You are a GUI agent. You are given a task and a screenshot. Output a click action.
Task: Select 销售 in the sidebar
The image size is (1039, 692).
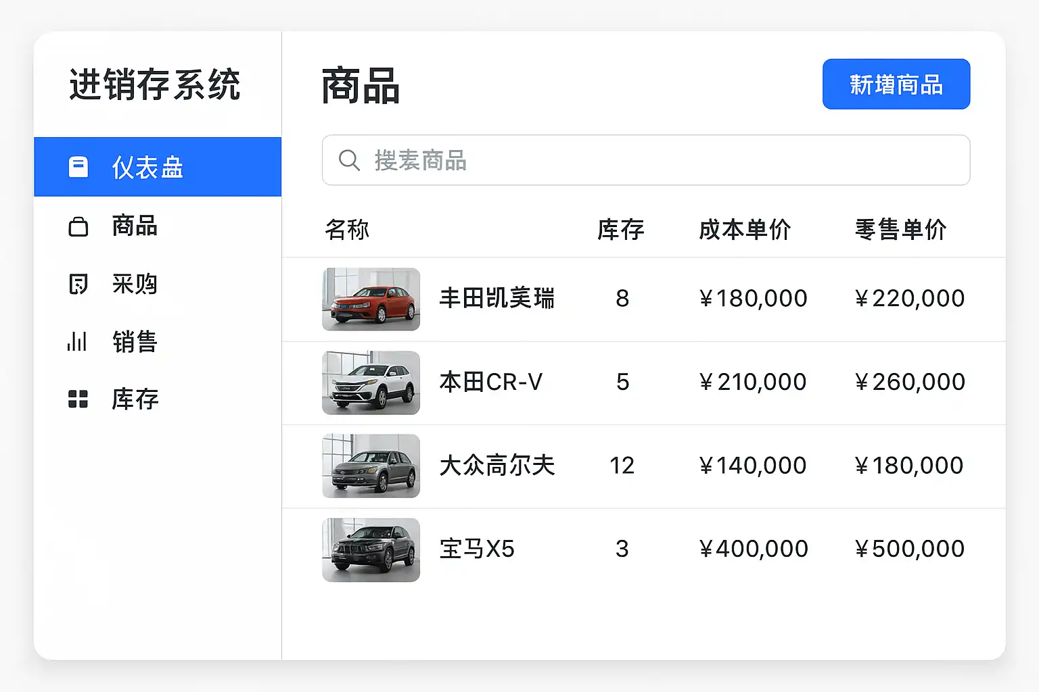tap(135, 341)
